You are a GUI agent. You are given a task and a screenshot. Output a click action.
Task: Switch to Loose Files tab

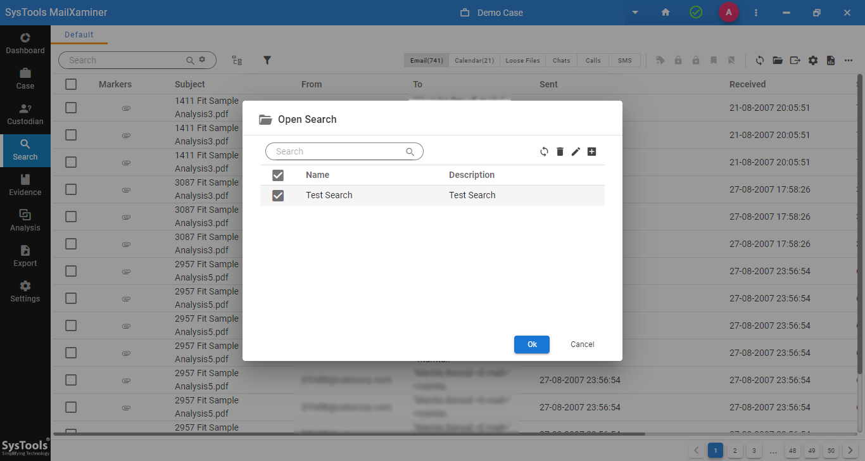522,60
